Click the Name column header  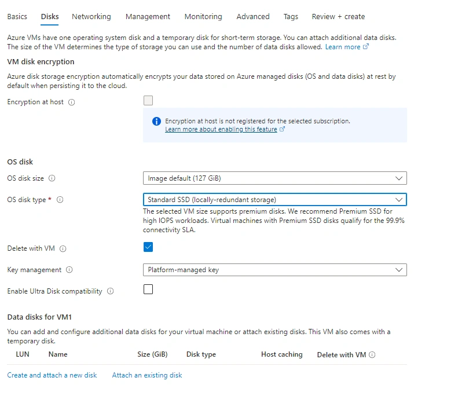coord(58,354)
